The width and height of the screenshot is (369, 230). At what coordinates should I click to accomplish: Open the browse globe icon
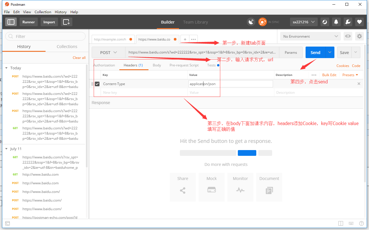325,22
